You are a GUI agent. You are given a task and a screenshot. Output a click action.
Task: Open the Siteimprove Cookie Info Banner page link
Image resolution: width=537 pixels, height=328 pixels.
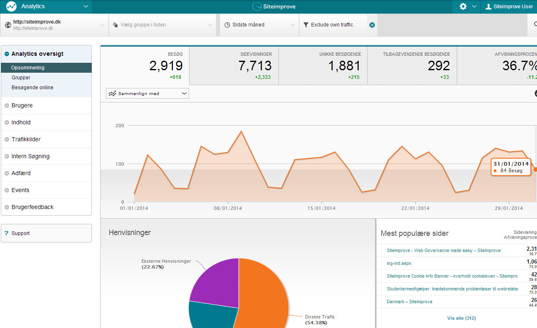(452, 276)
